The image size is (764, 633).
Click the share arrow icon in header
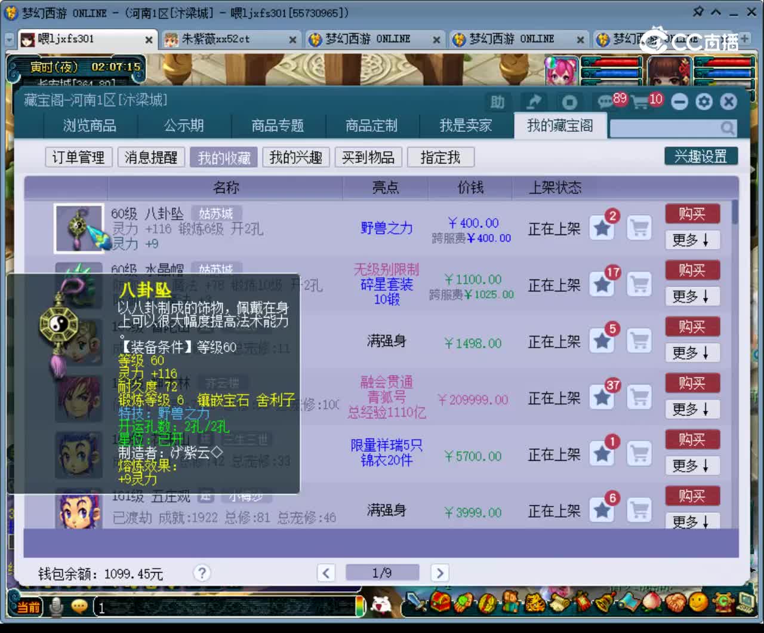click(x=533, y=102)
